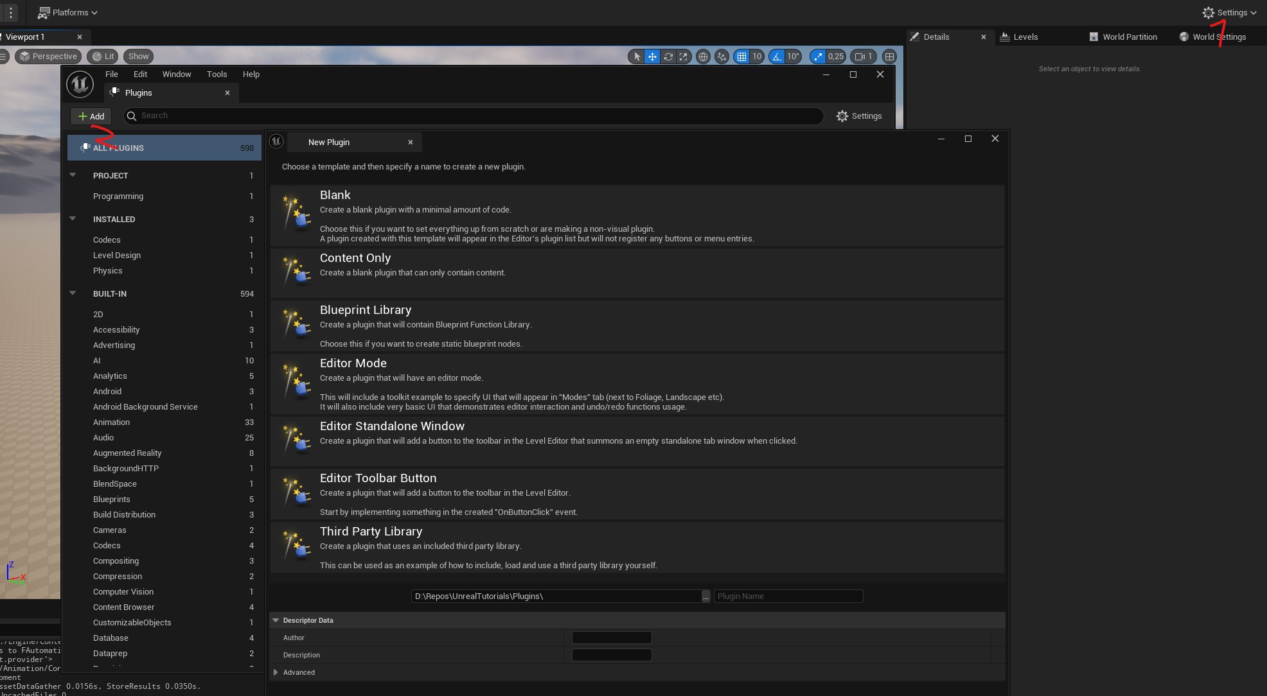Click the Author descriptor field
The image size is (1267, 696).
612,638
